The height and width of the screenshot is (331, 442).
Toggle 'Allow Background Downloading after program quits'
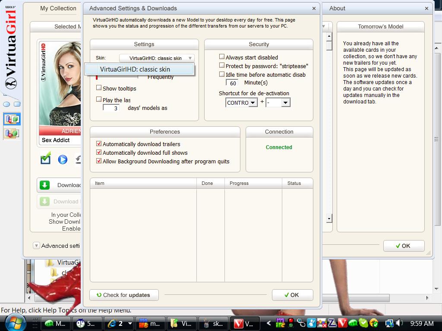(99, 161)
